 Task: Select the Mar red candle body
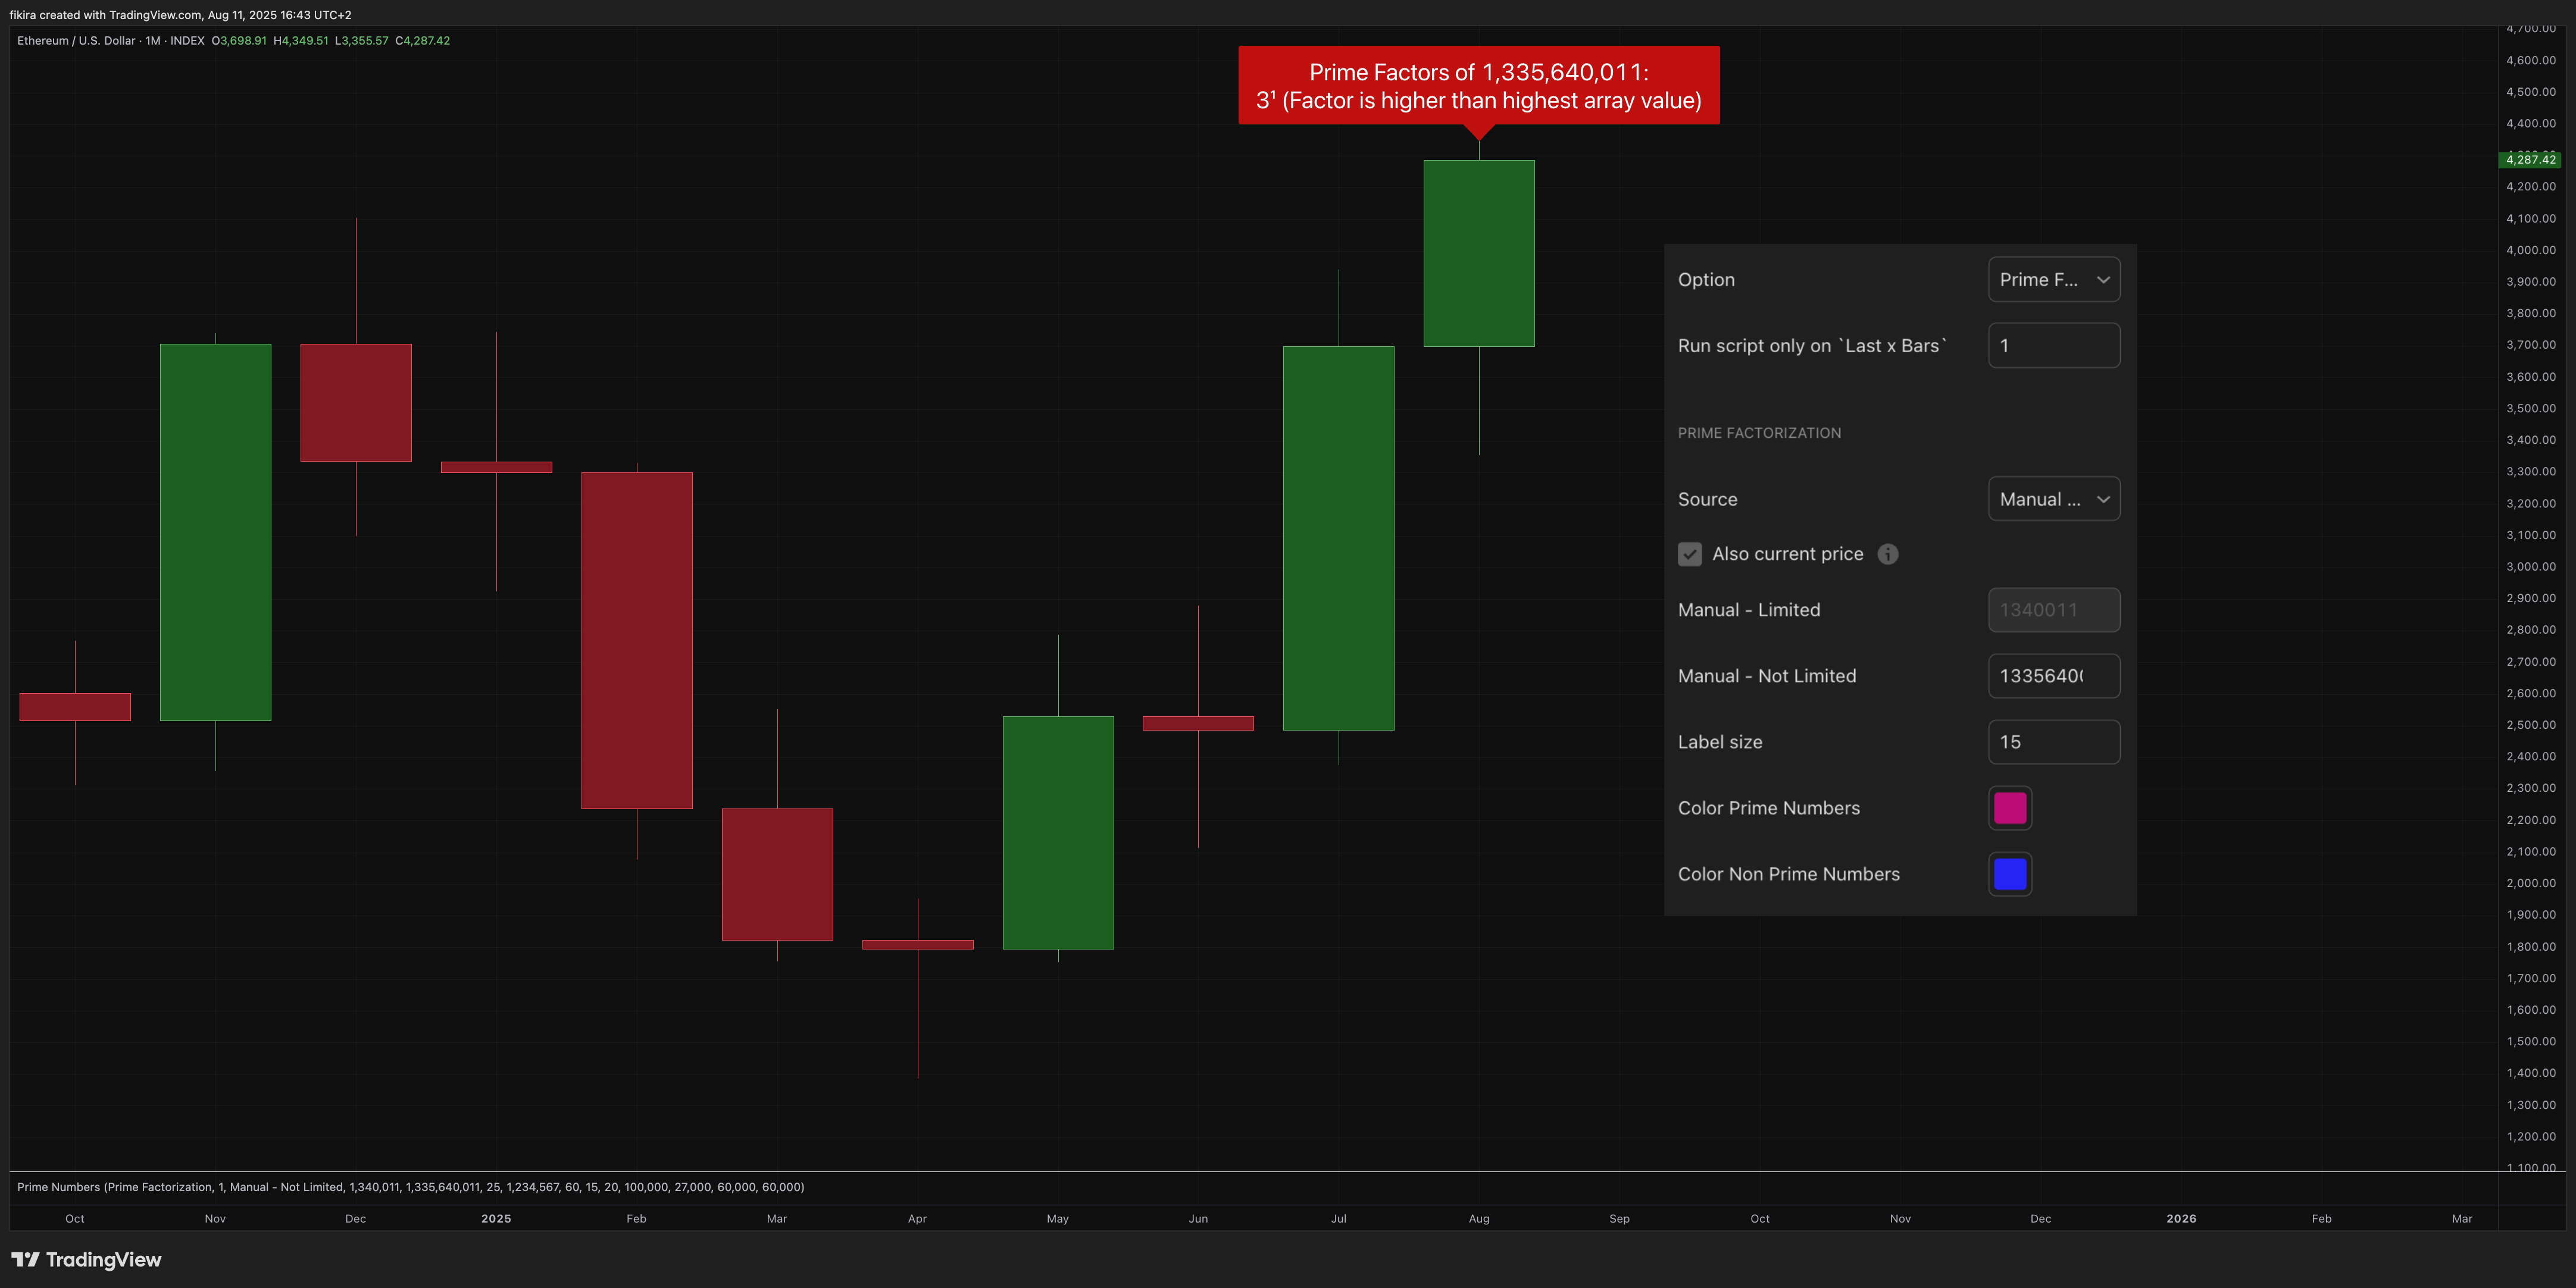tap(777, 875)
